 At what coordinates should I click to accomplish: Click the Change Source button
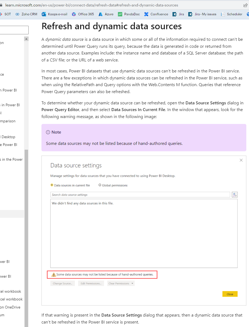tap(62, 283)
